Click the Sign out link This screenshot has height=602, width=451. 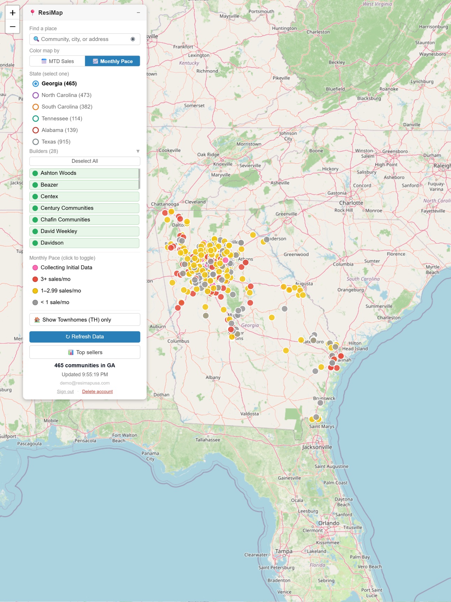[x=65, y=392]
